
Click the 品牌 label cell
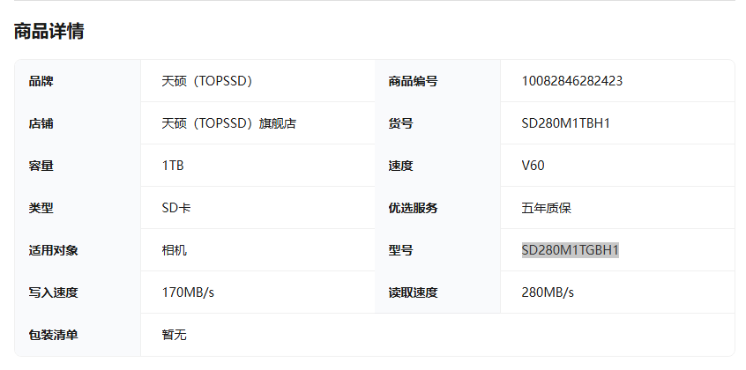coord(78,81)
